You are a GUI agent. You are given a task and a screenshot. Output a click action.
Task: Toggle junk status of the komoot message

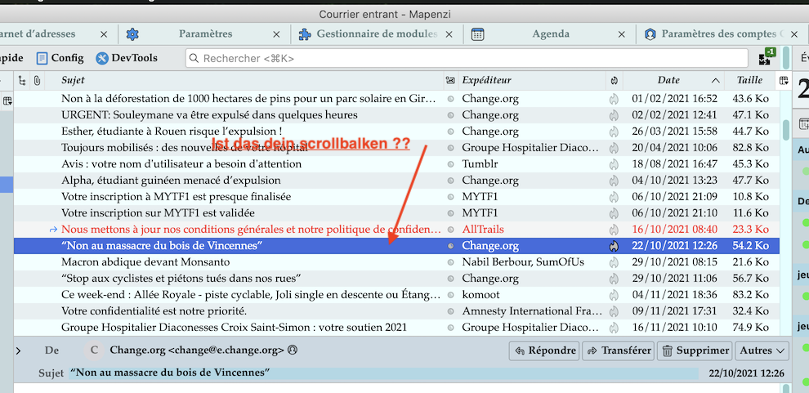(x=614, y=295)
